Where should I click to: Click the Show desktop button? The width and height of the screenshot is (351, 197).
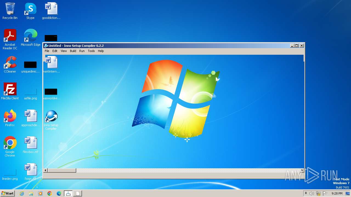click(348, 193)
